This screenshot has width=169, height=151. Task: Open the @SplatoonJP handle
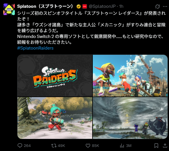[x=102, y=6]
